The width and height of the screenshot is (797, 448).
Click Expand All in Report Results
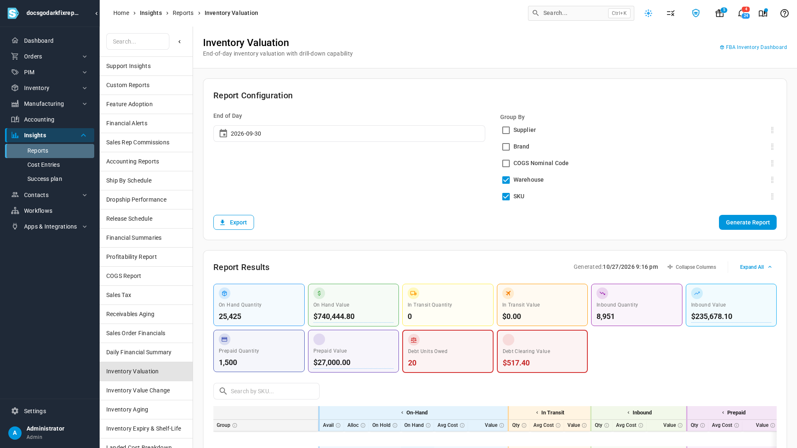pos(756,267)
